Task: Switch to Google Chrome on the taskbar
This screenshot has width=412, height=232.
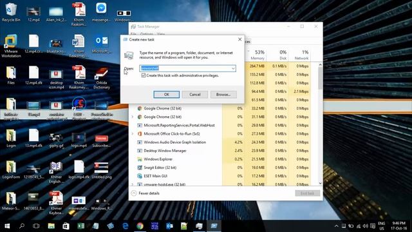Action: pos(140,226)
